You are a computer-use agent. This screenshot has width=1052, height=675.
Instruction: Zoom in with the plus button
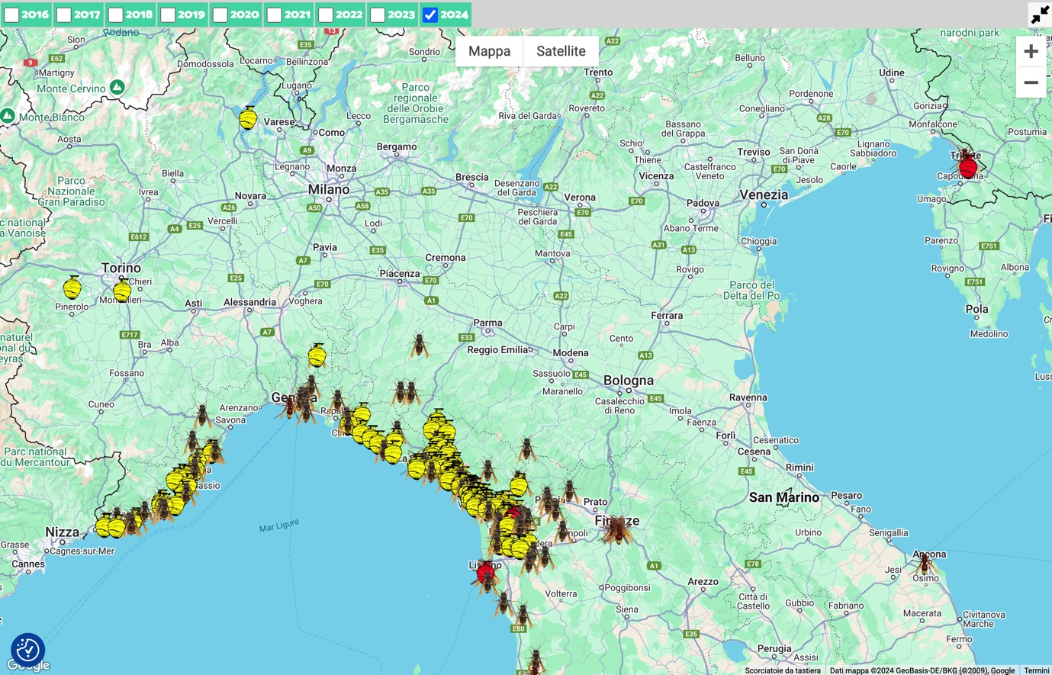tap(1031, 51)
